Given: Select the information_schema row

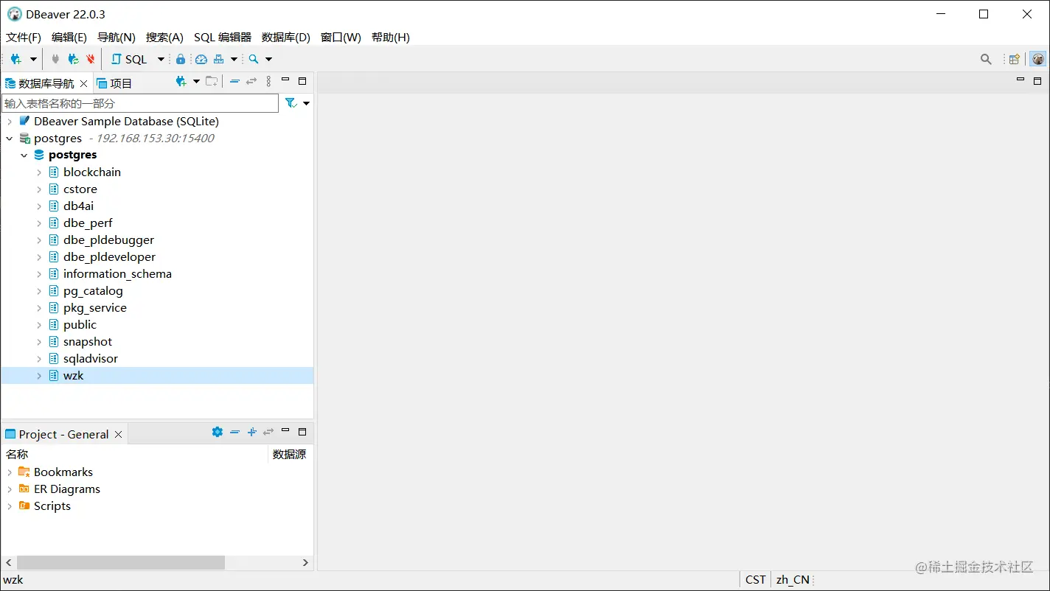Looking at the screenshot, I should point(157,274).
